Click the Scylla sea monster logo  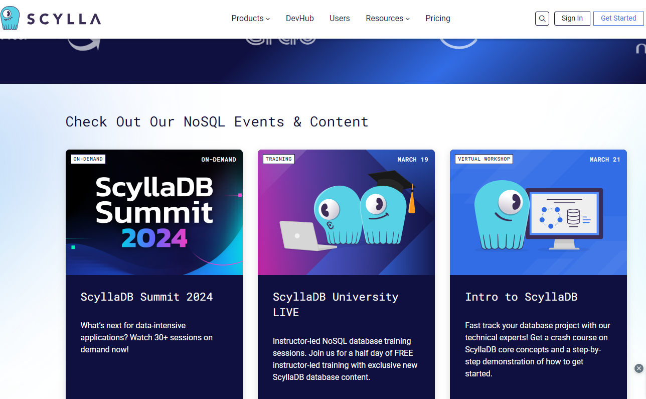(10, 18)
